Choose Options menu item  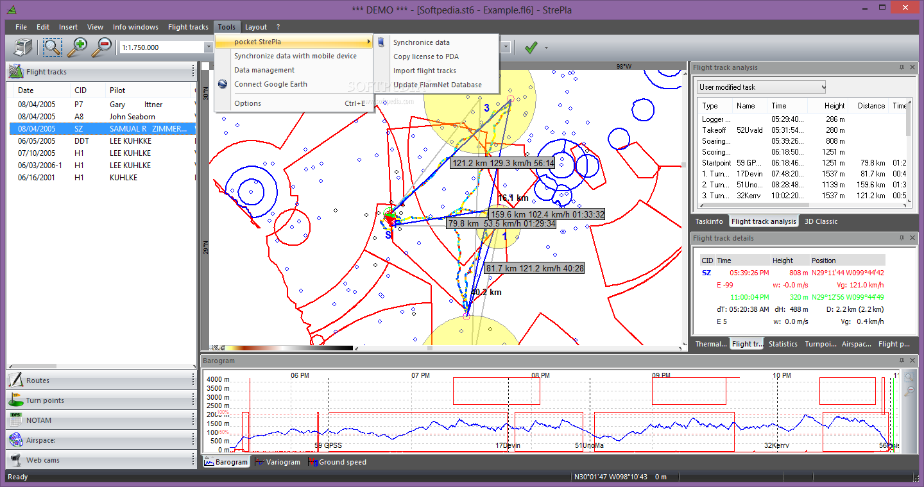coord(295,103)
